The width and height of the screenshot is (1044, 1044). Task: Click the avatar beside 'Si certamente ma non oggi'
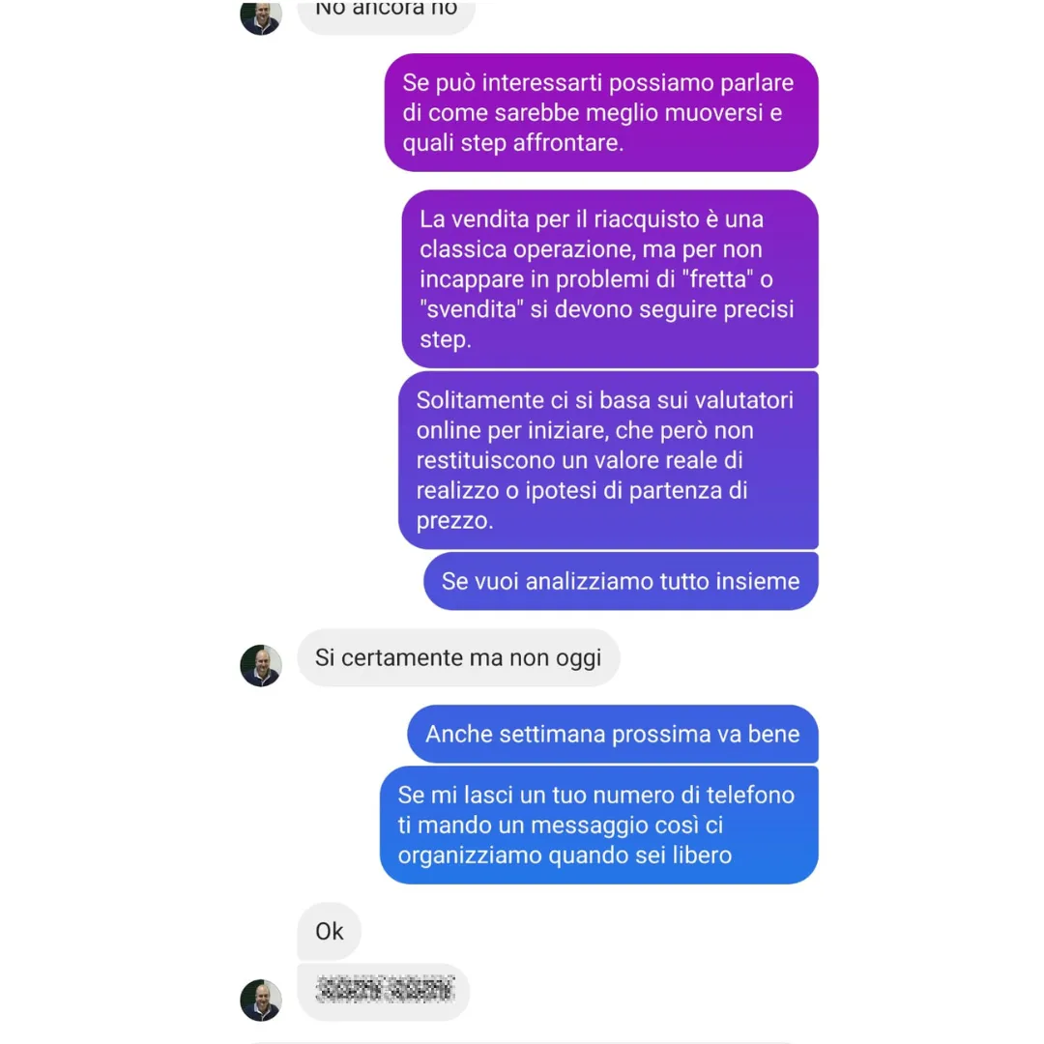(260, 665)
